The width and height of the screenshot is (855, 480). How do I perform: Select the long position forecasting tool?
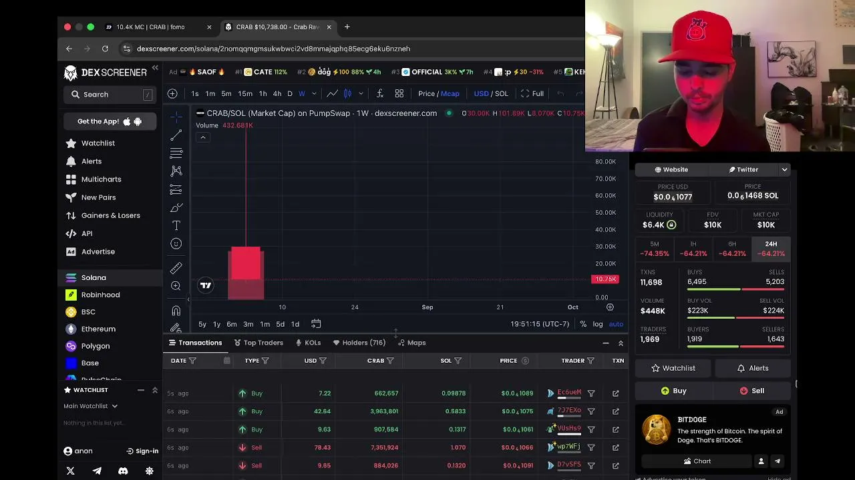(176, 189)
